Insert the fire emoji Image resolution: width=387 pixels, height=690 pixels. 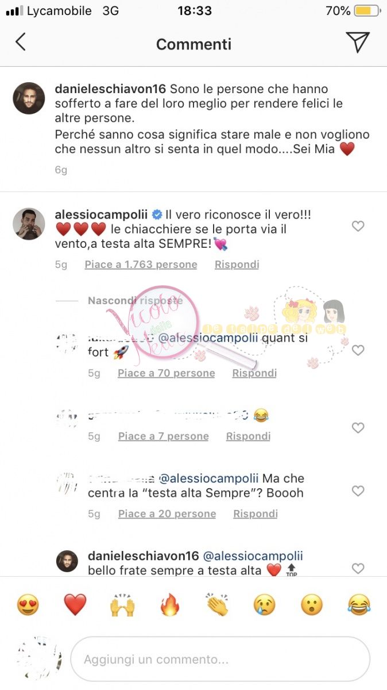[170, 605]
